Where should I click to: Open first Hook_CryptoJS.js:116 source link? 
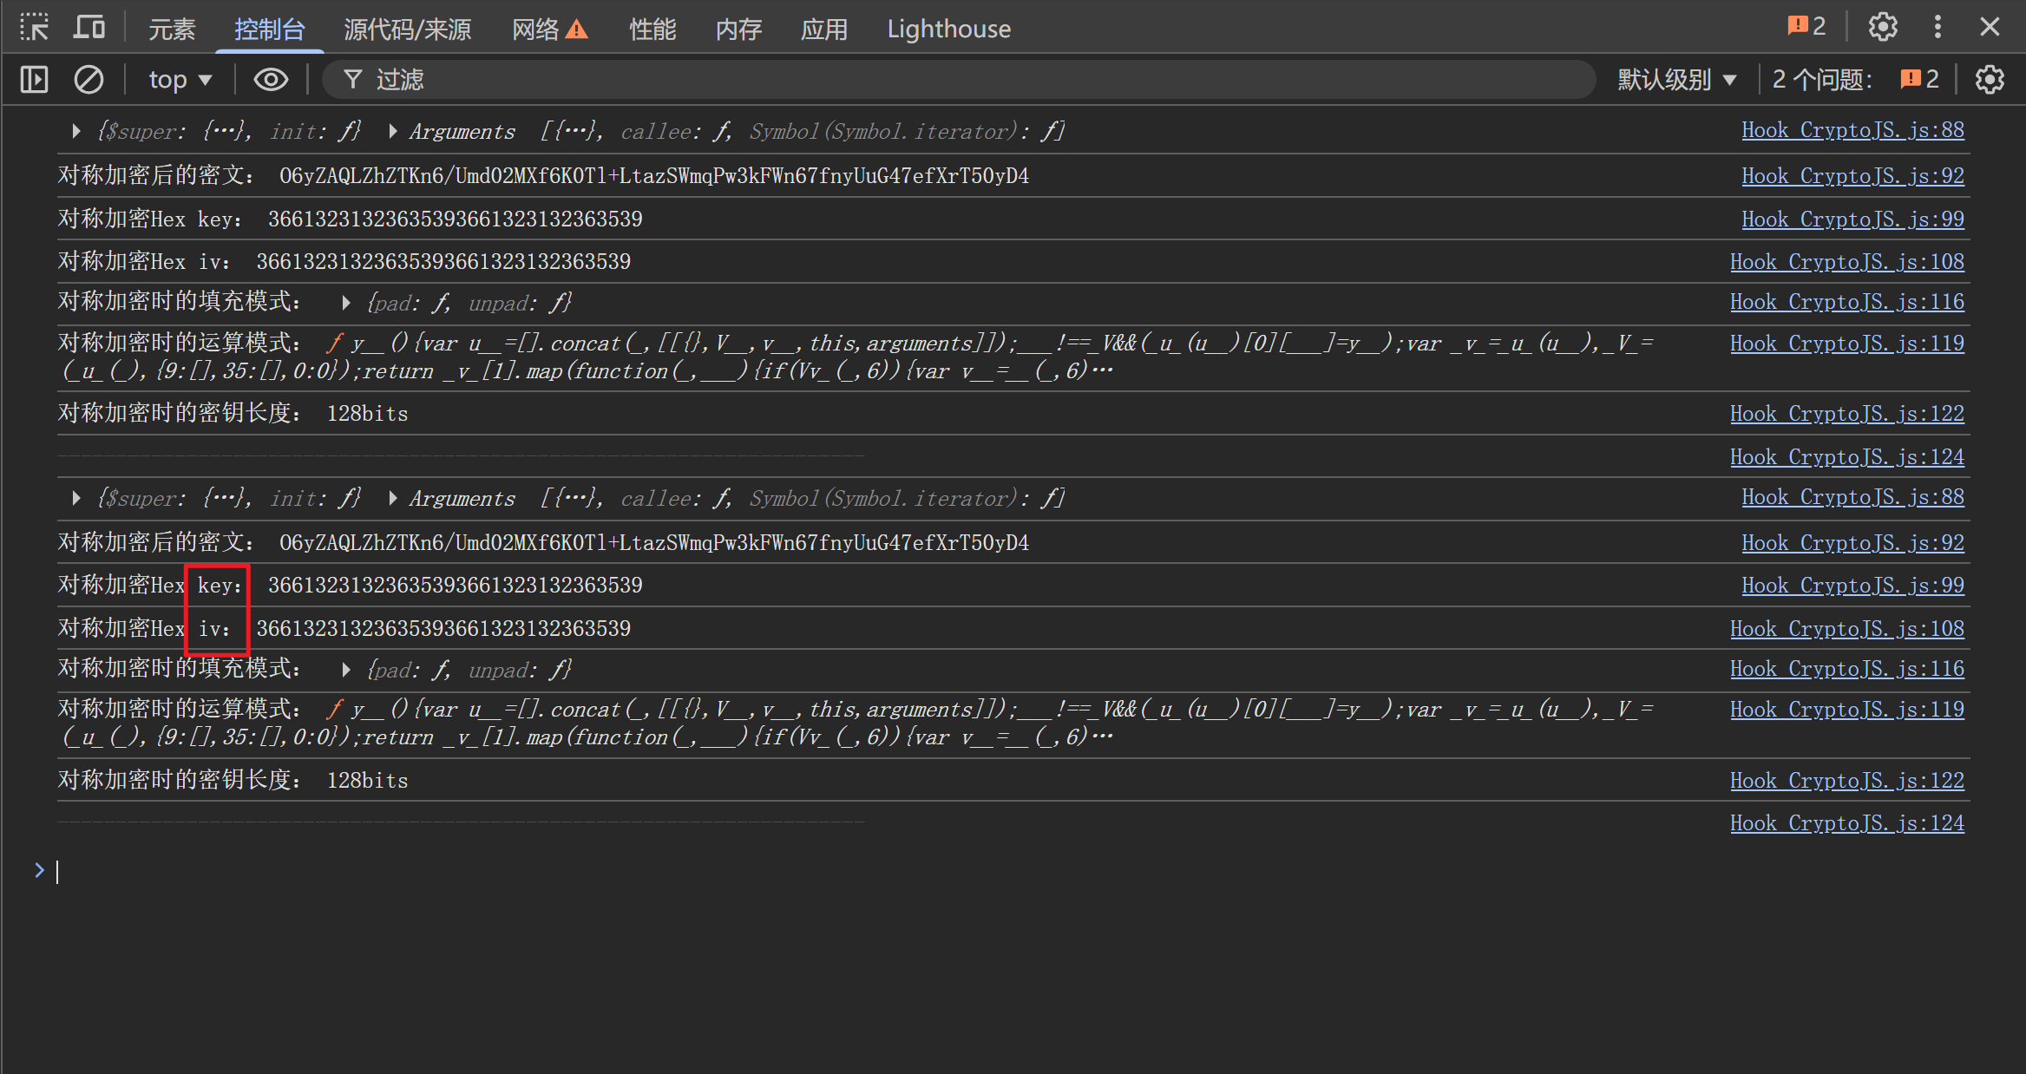1847,302
